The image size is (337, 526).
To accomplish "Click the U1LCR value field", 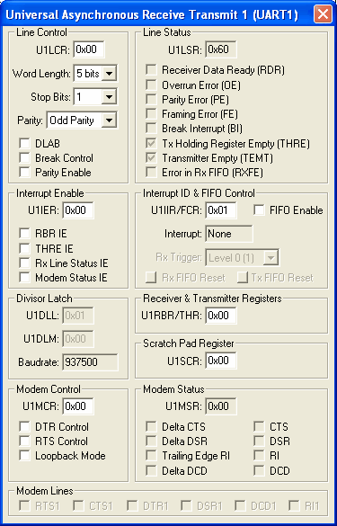I will click(89, 49).
